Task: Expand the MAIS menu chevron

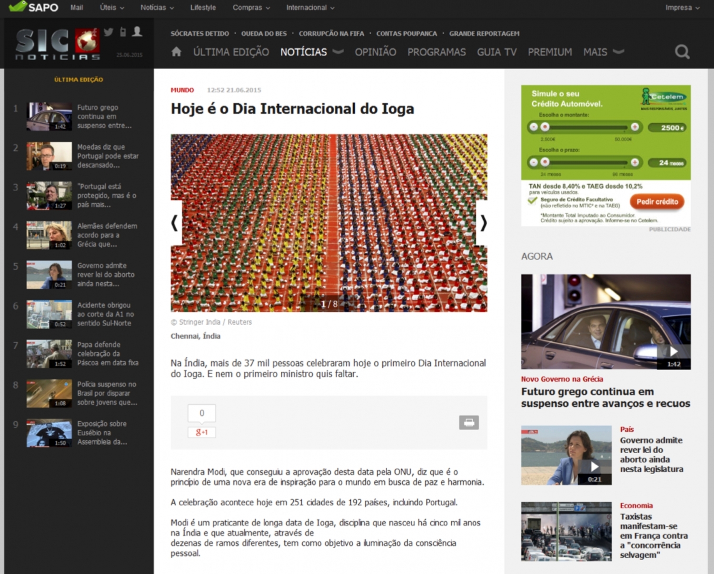Action: (618, 51)
